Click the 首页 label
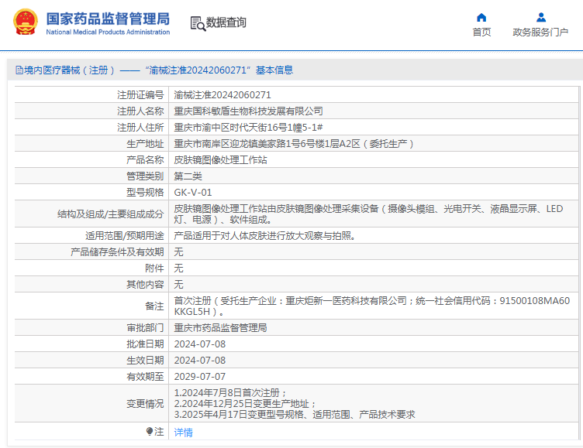 [481, 32]
